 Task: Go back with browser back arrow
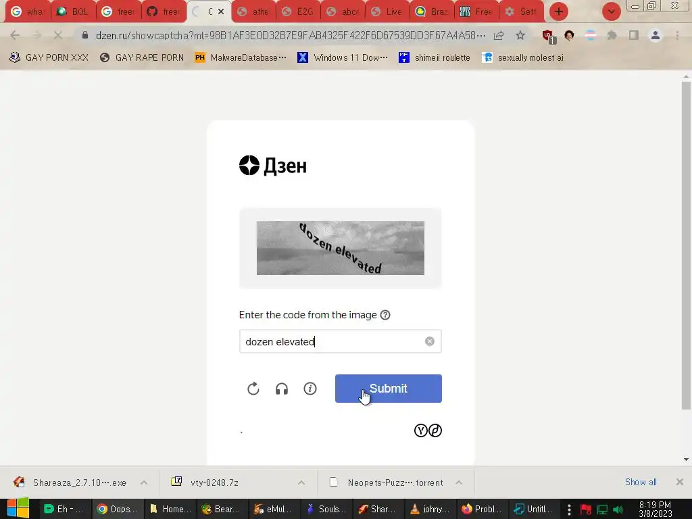(x=15, y=35)
